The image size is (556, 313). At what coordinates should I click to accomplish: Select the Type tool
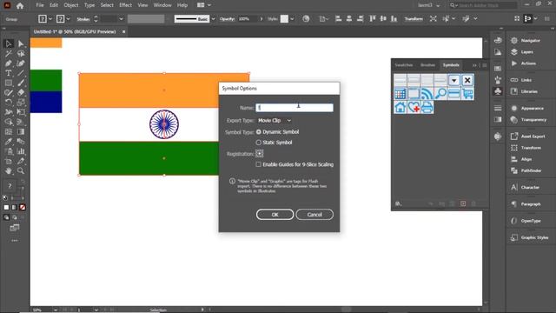[9, 73]
